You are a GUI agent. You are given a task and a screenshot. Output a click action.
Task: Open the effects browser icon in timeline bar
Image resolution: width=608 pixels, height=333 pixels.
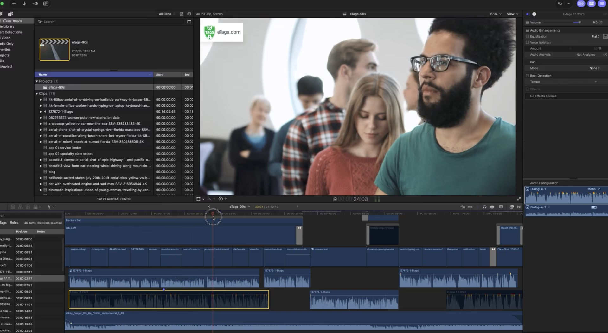511,207
